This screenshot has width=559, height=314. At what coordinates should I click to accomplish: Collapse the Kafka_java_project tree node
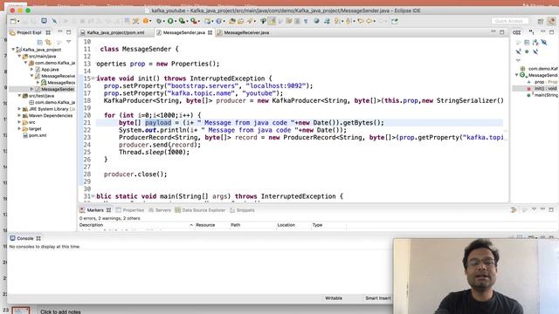click(x=13, y=50)
